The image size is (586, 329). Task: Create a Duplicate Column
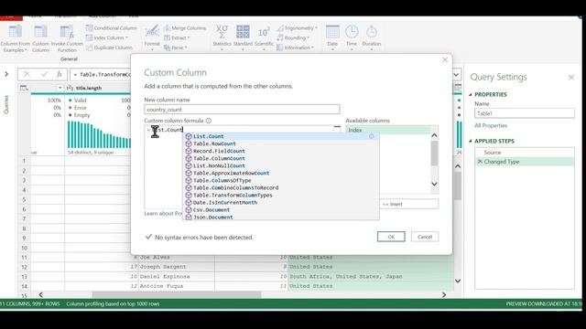(x=109, y=48)
